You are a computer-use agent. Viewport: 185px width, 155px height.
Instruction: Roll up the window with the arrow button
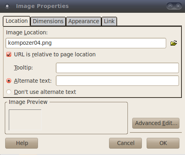point(170,6)
